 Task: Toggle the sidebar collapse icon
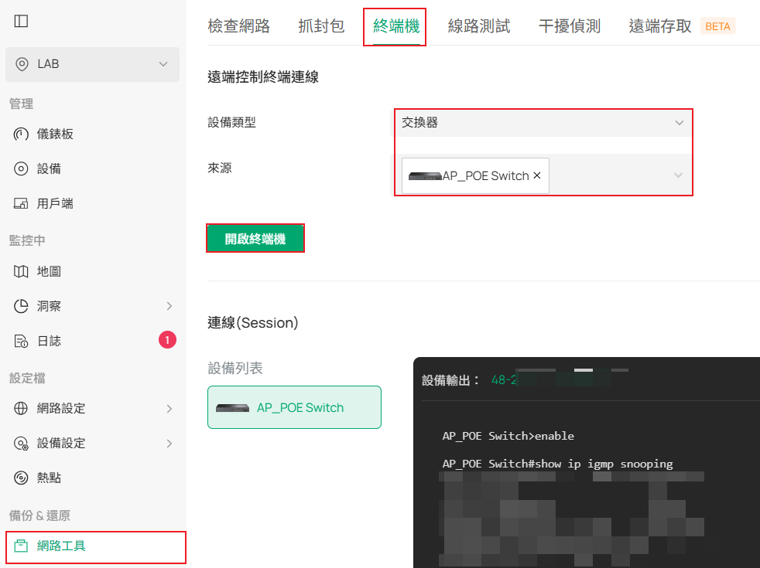coord(21,21)
